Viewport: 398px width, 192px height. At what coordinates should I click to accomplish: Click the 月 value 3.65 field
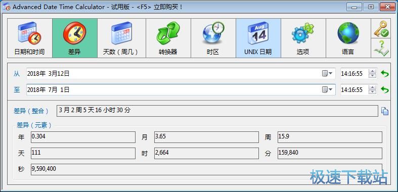click(206, 137)
